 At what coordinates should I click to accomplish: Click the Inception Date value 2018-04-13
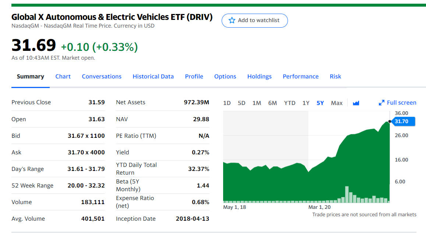tap(192, 219)
